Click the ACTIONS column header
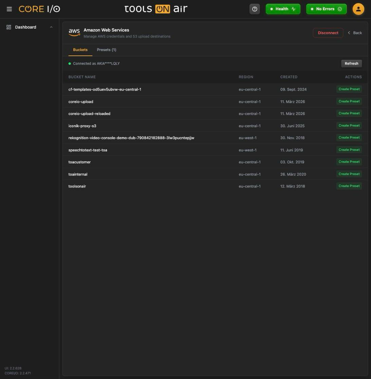Viewport: 371px width, 379px height. coord(353,77)
